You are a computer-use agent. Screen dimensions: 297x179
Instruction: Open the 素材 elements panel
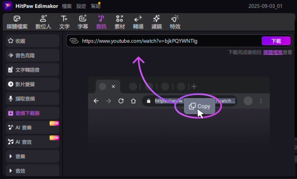119,22
